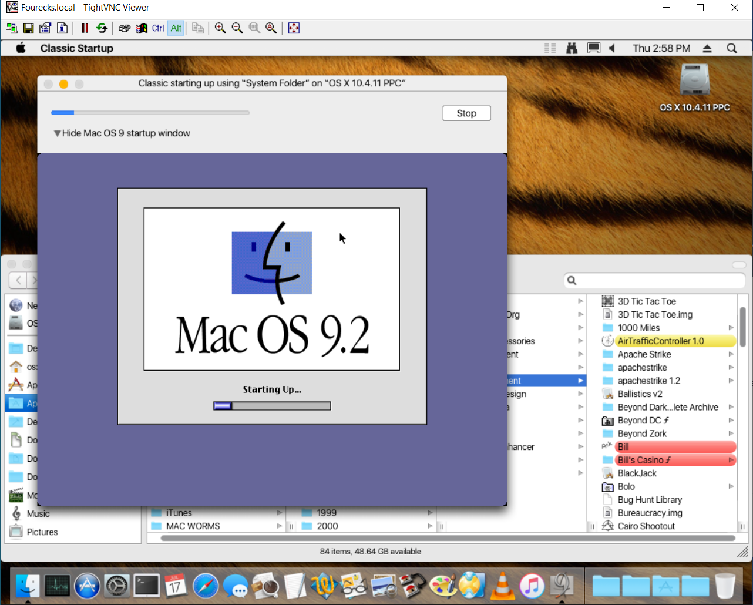The width and height of the screenshot is (753, 605).
Task: Click the Mac OS 9.2 Starting Up progress bar
Action: [x=272, y=406]
